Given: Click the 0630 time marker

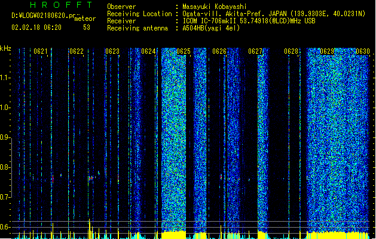Looking at the screenshot, I should [x=363, y=51].
